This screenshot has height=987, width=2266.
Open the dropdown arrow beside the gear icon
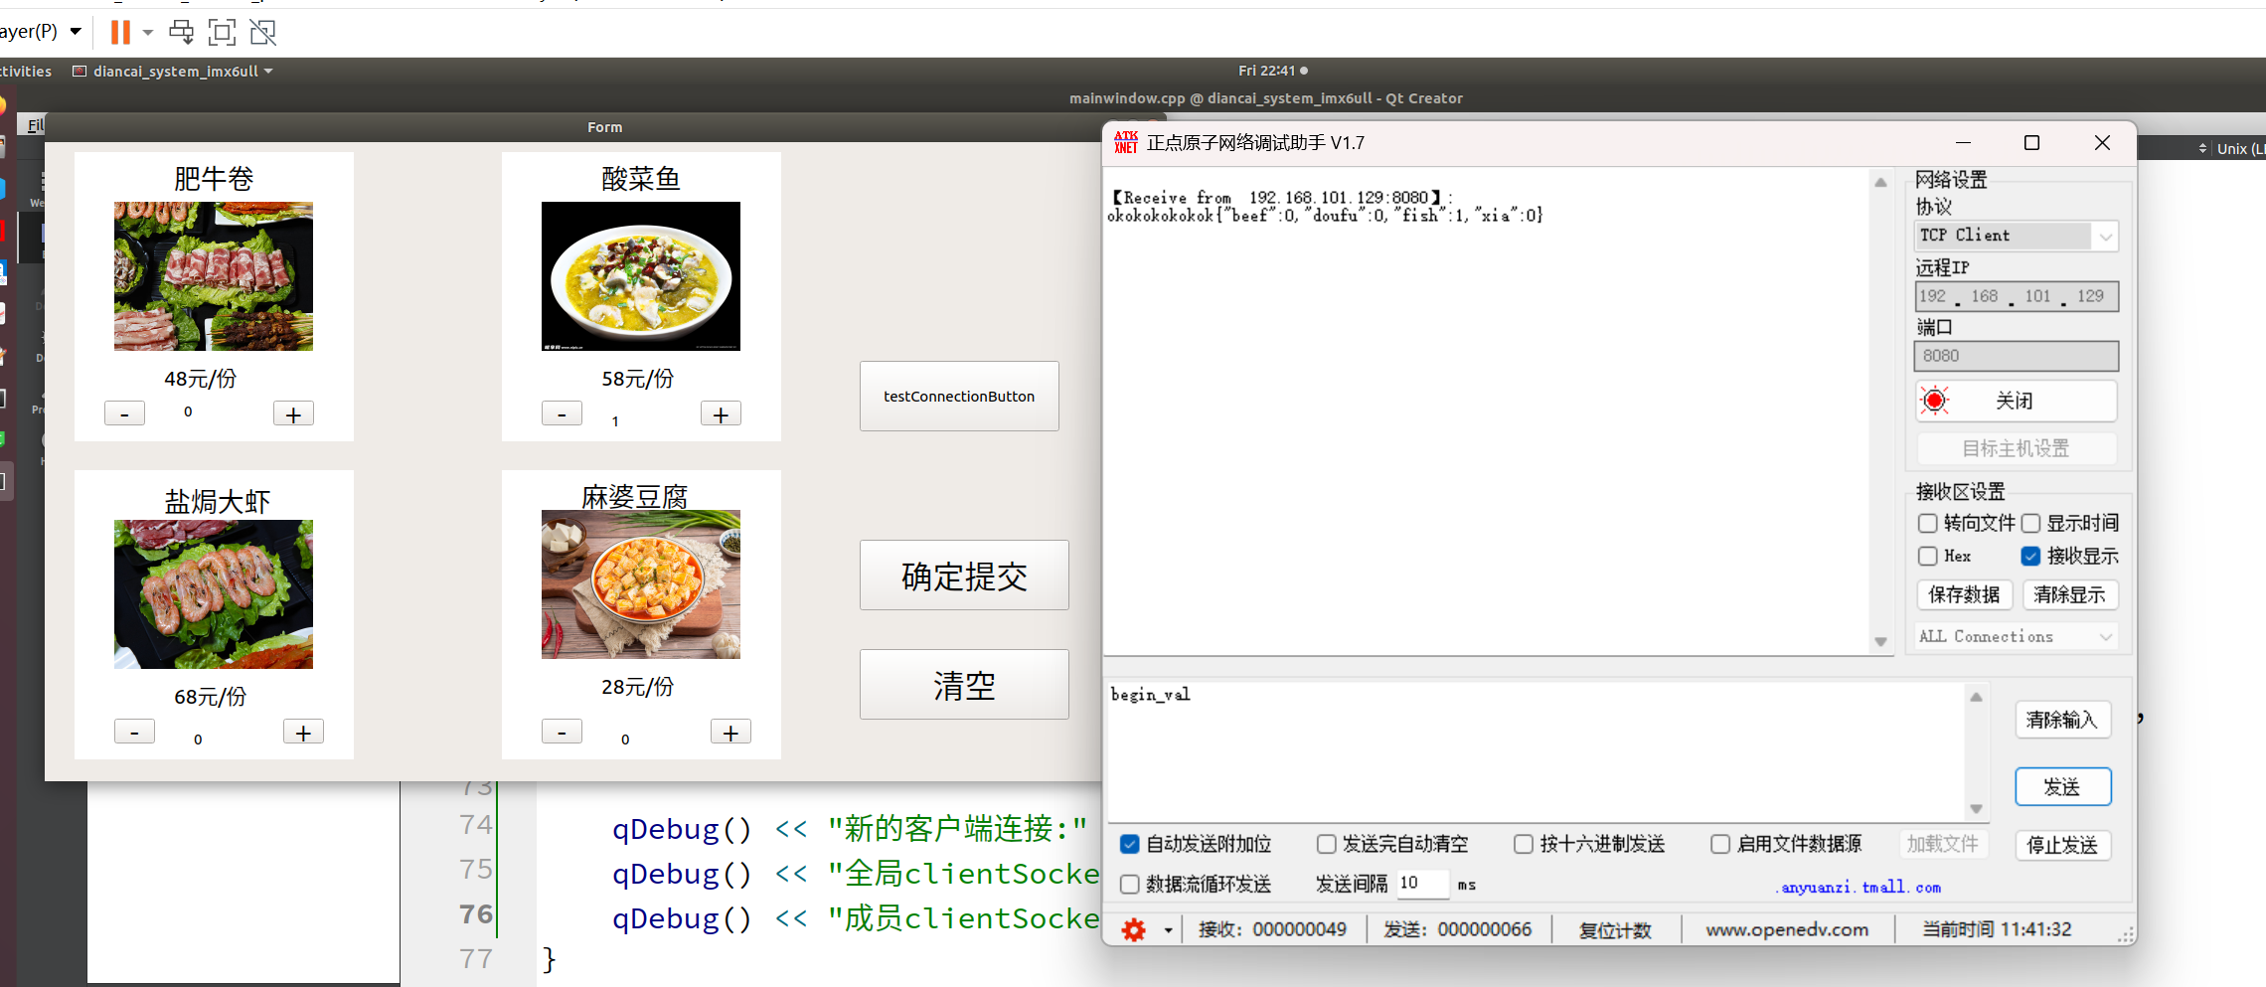(x=1168, y=930)
